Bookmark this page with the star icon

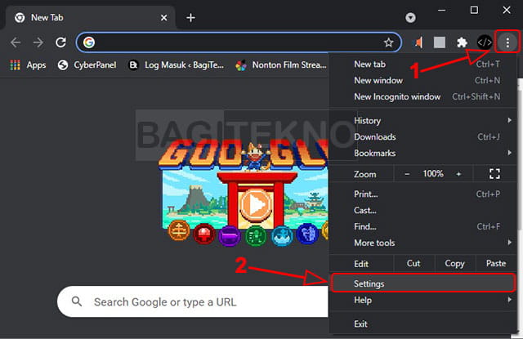(x=388, y=42)
